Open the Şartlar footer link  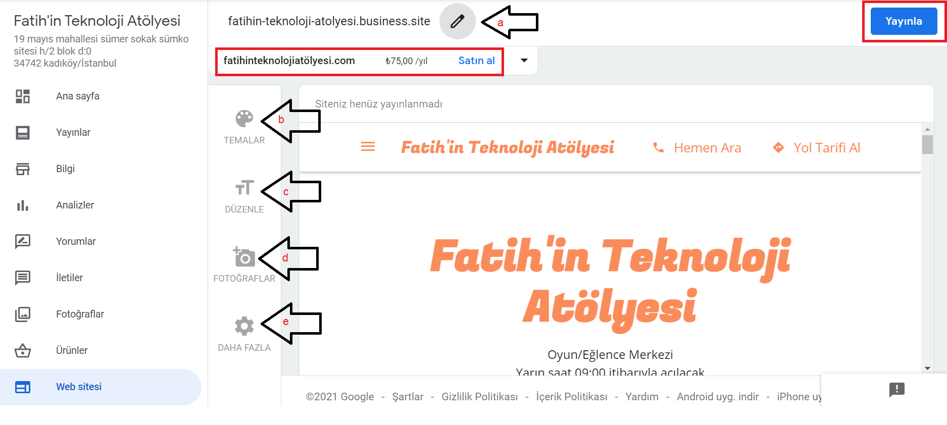(x=408, y=397)
